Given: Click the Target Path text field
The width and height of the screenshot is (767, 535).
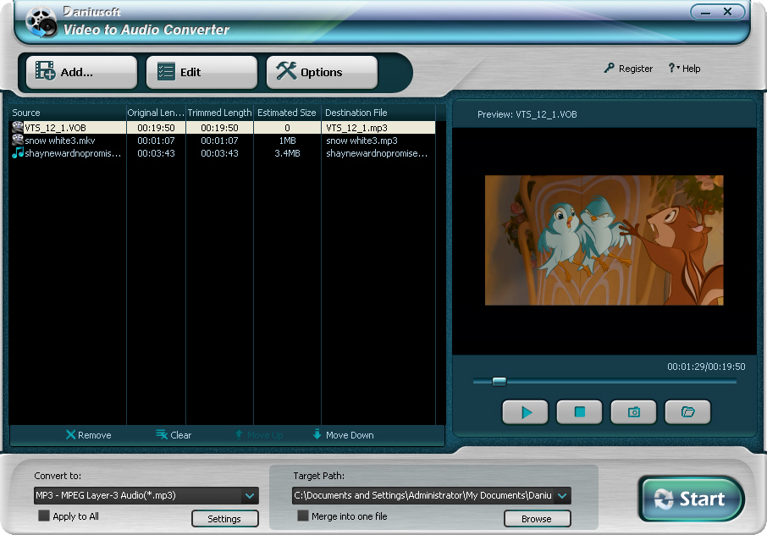Looking at the screenshot, I should click(423, 495).
